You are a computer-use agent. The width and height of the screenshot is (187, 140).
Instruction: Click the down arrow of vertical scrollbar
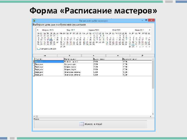point(153,114)
